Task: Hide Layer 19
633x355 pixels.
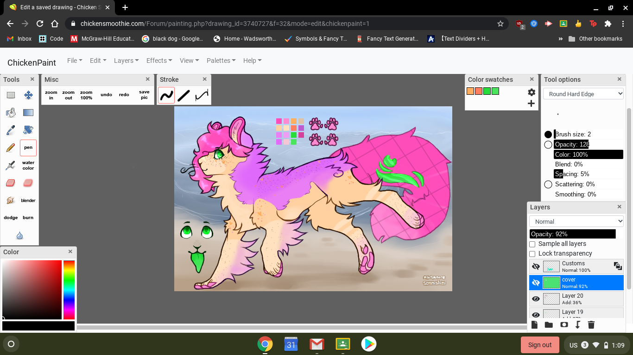Action: (x=536, y=314)
